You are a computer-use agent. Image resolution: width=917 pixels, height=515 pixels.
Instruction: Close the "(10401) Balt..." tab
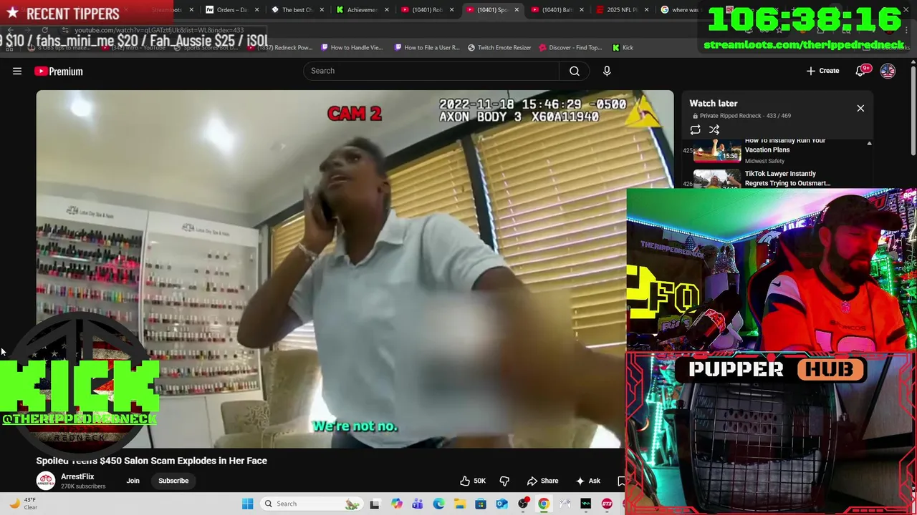coord(582,10)
